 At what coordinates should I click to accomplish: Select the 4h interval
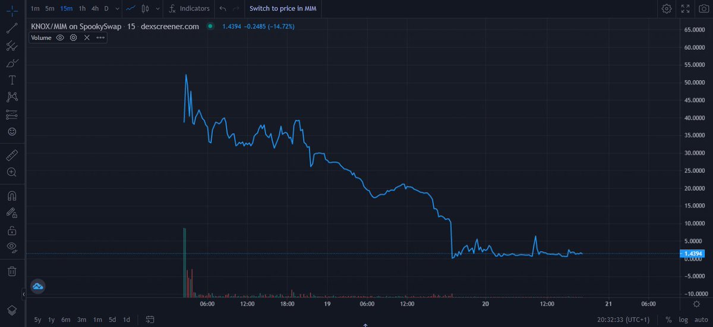pyautogui.click(x=95, y=9)
